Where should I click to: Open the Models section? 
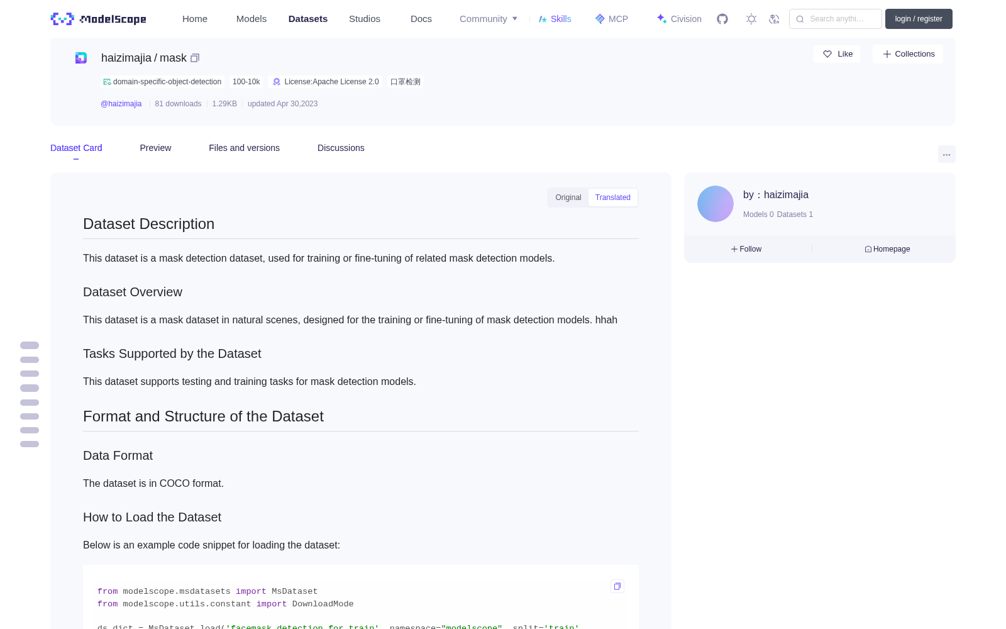point(251,19)
